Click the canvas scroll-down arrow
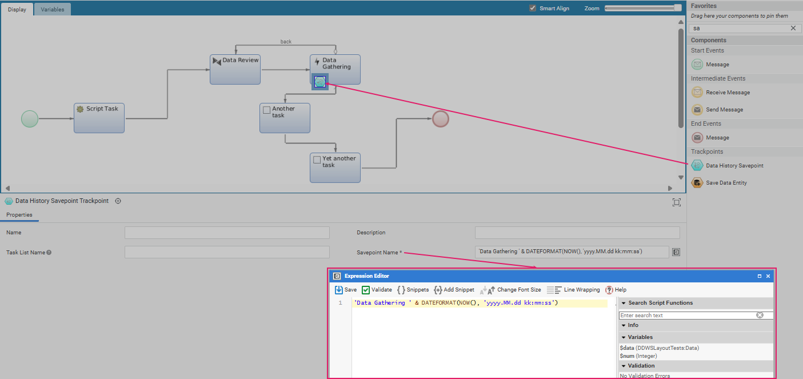 (x=681, y=178)
